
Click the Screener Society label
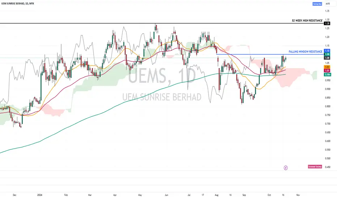(x=315, y=167)
